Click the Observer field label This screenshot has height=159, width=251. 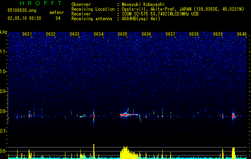(81, 4)
